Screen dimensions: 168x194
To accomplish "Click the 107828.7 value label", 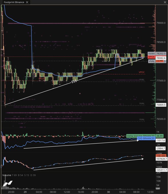I will (161, 159).
